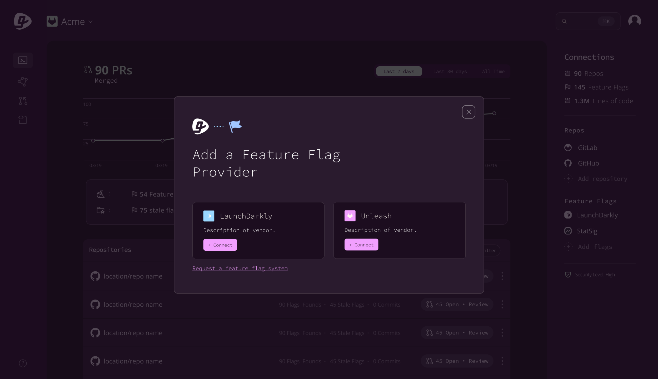Image resolution: width=658 pixels, height=379 pixels.
Task: Select the Last 7 days tab
Action: pyautogui.click(x=399, y=71)
